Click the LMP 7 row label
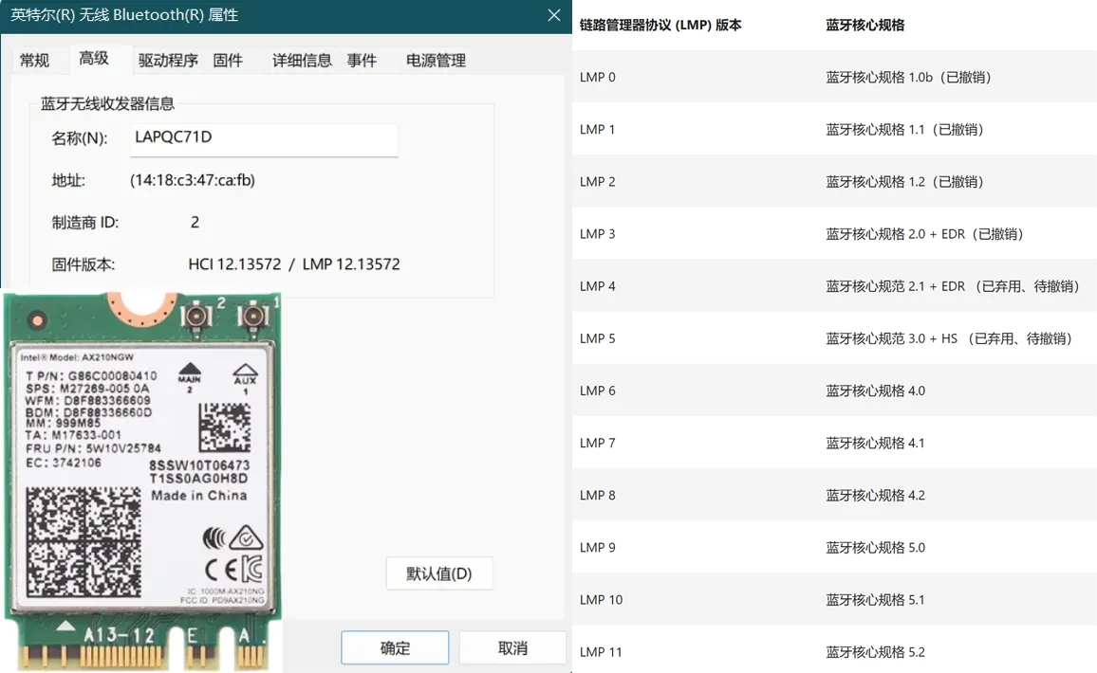 click(598, 443)
